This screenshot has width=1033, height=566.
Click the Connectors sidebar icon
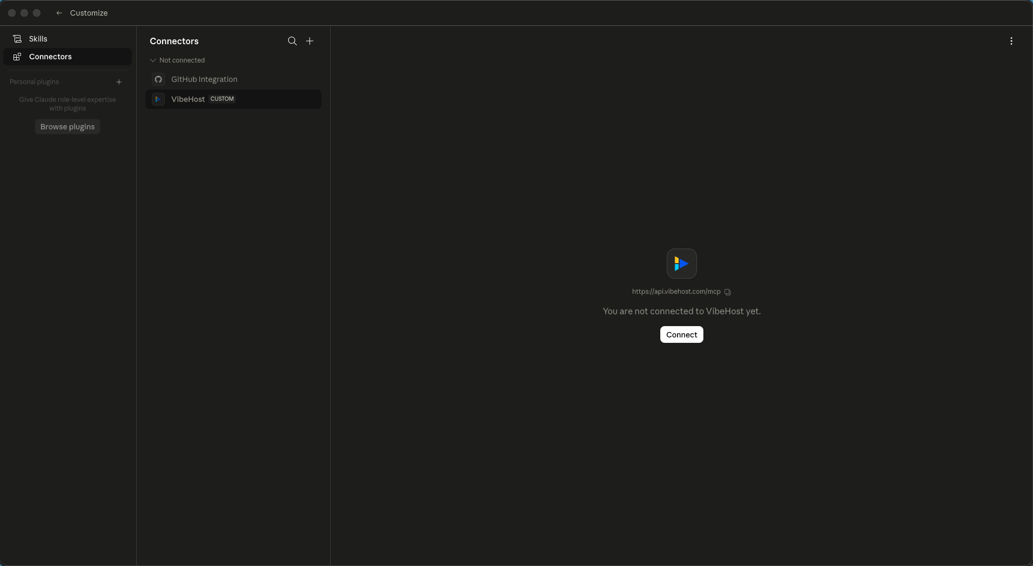click(17, 57)
